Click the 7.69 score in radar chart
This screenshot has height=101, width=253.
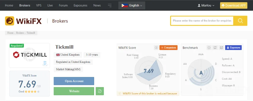coord(149,71)
